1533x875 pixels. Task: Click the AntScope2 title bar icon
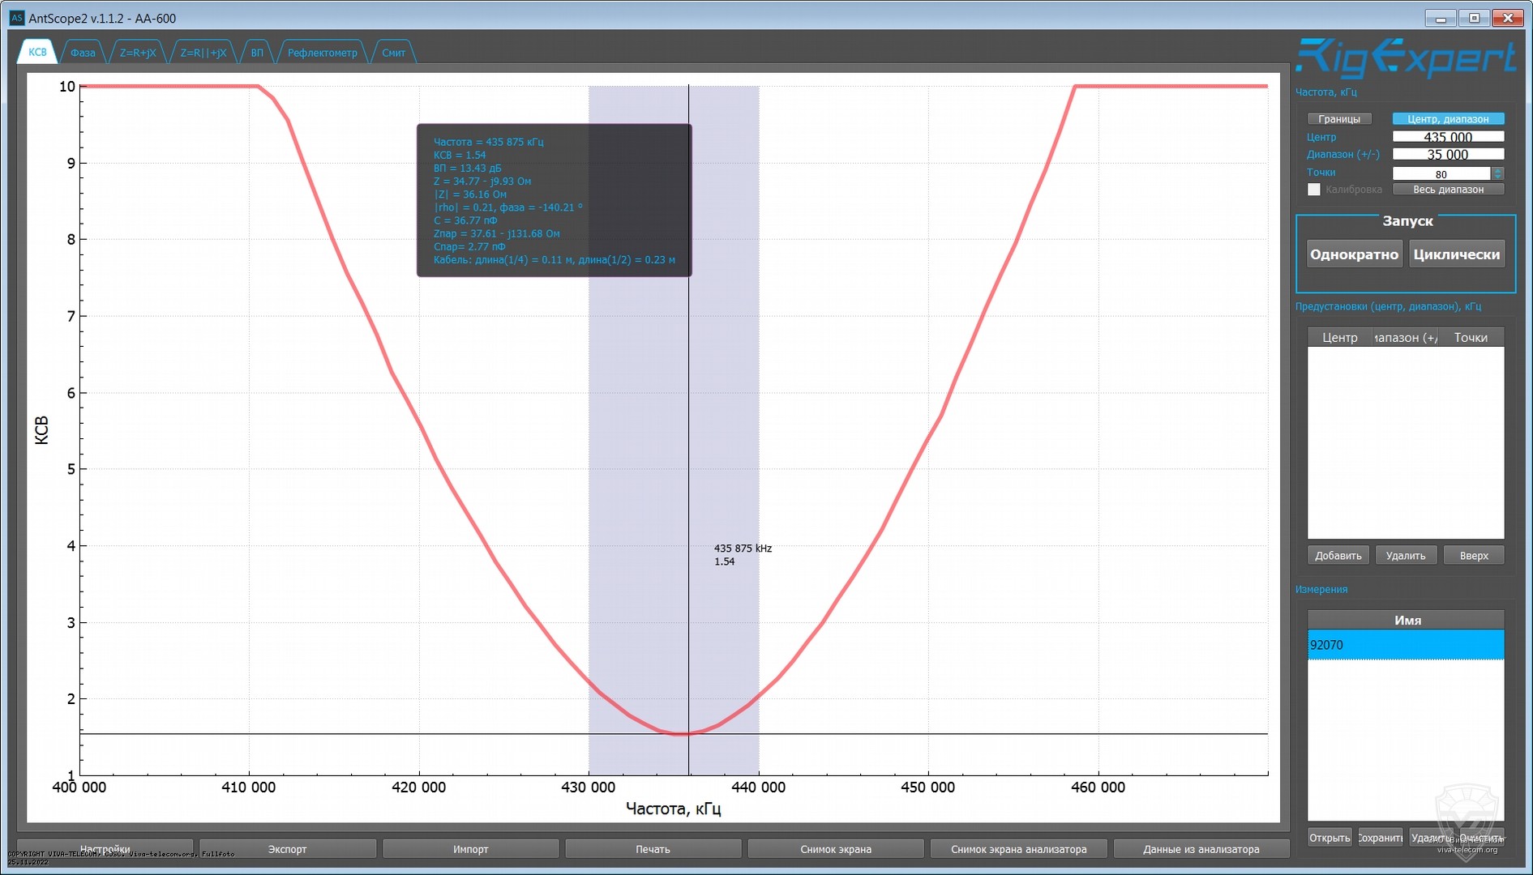pos(16,18)
